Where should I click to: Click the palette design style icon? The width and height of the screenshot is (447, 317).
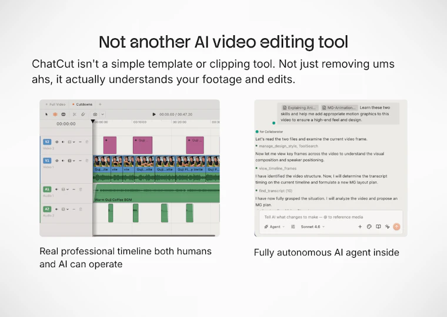click(369, 227)
